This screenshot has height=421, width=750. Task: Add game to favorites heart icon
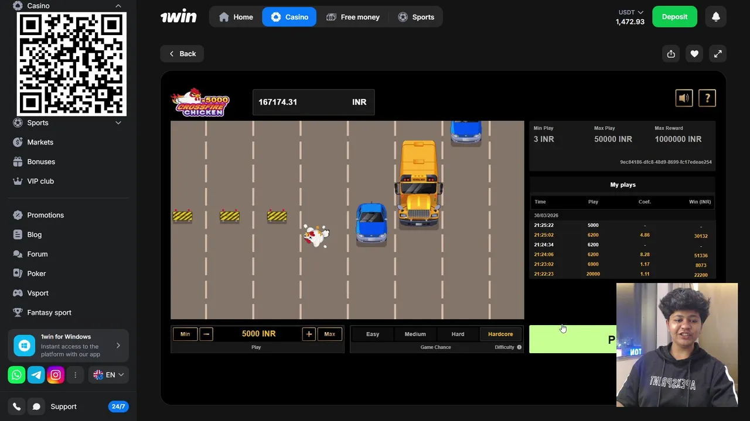(694, 54)
